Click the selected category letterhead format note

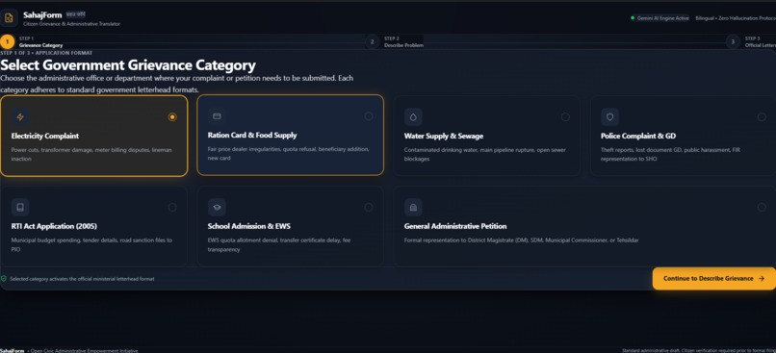click(82, 279)
